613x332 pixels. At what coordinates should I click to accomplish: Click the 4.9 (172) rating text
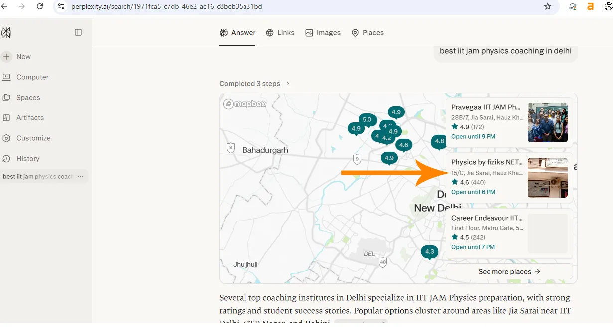pos(468,127)
